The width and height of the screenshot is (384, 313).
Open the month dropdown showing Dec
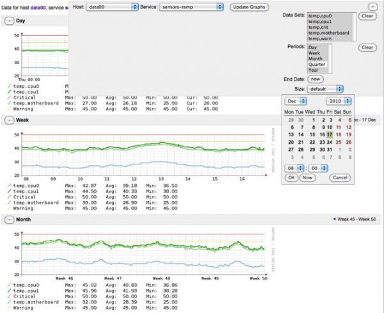(296, 101)
